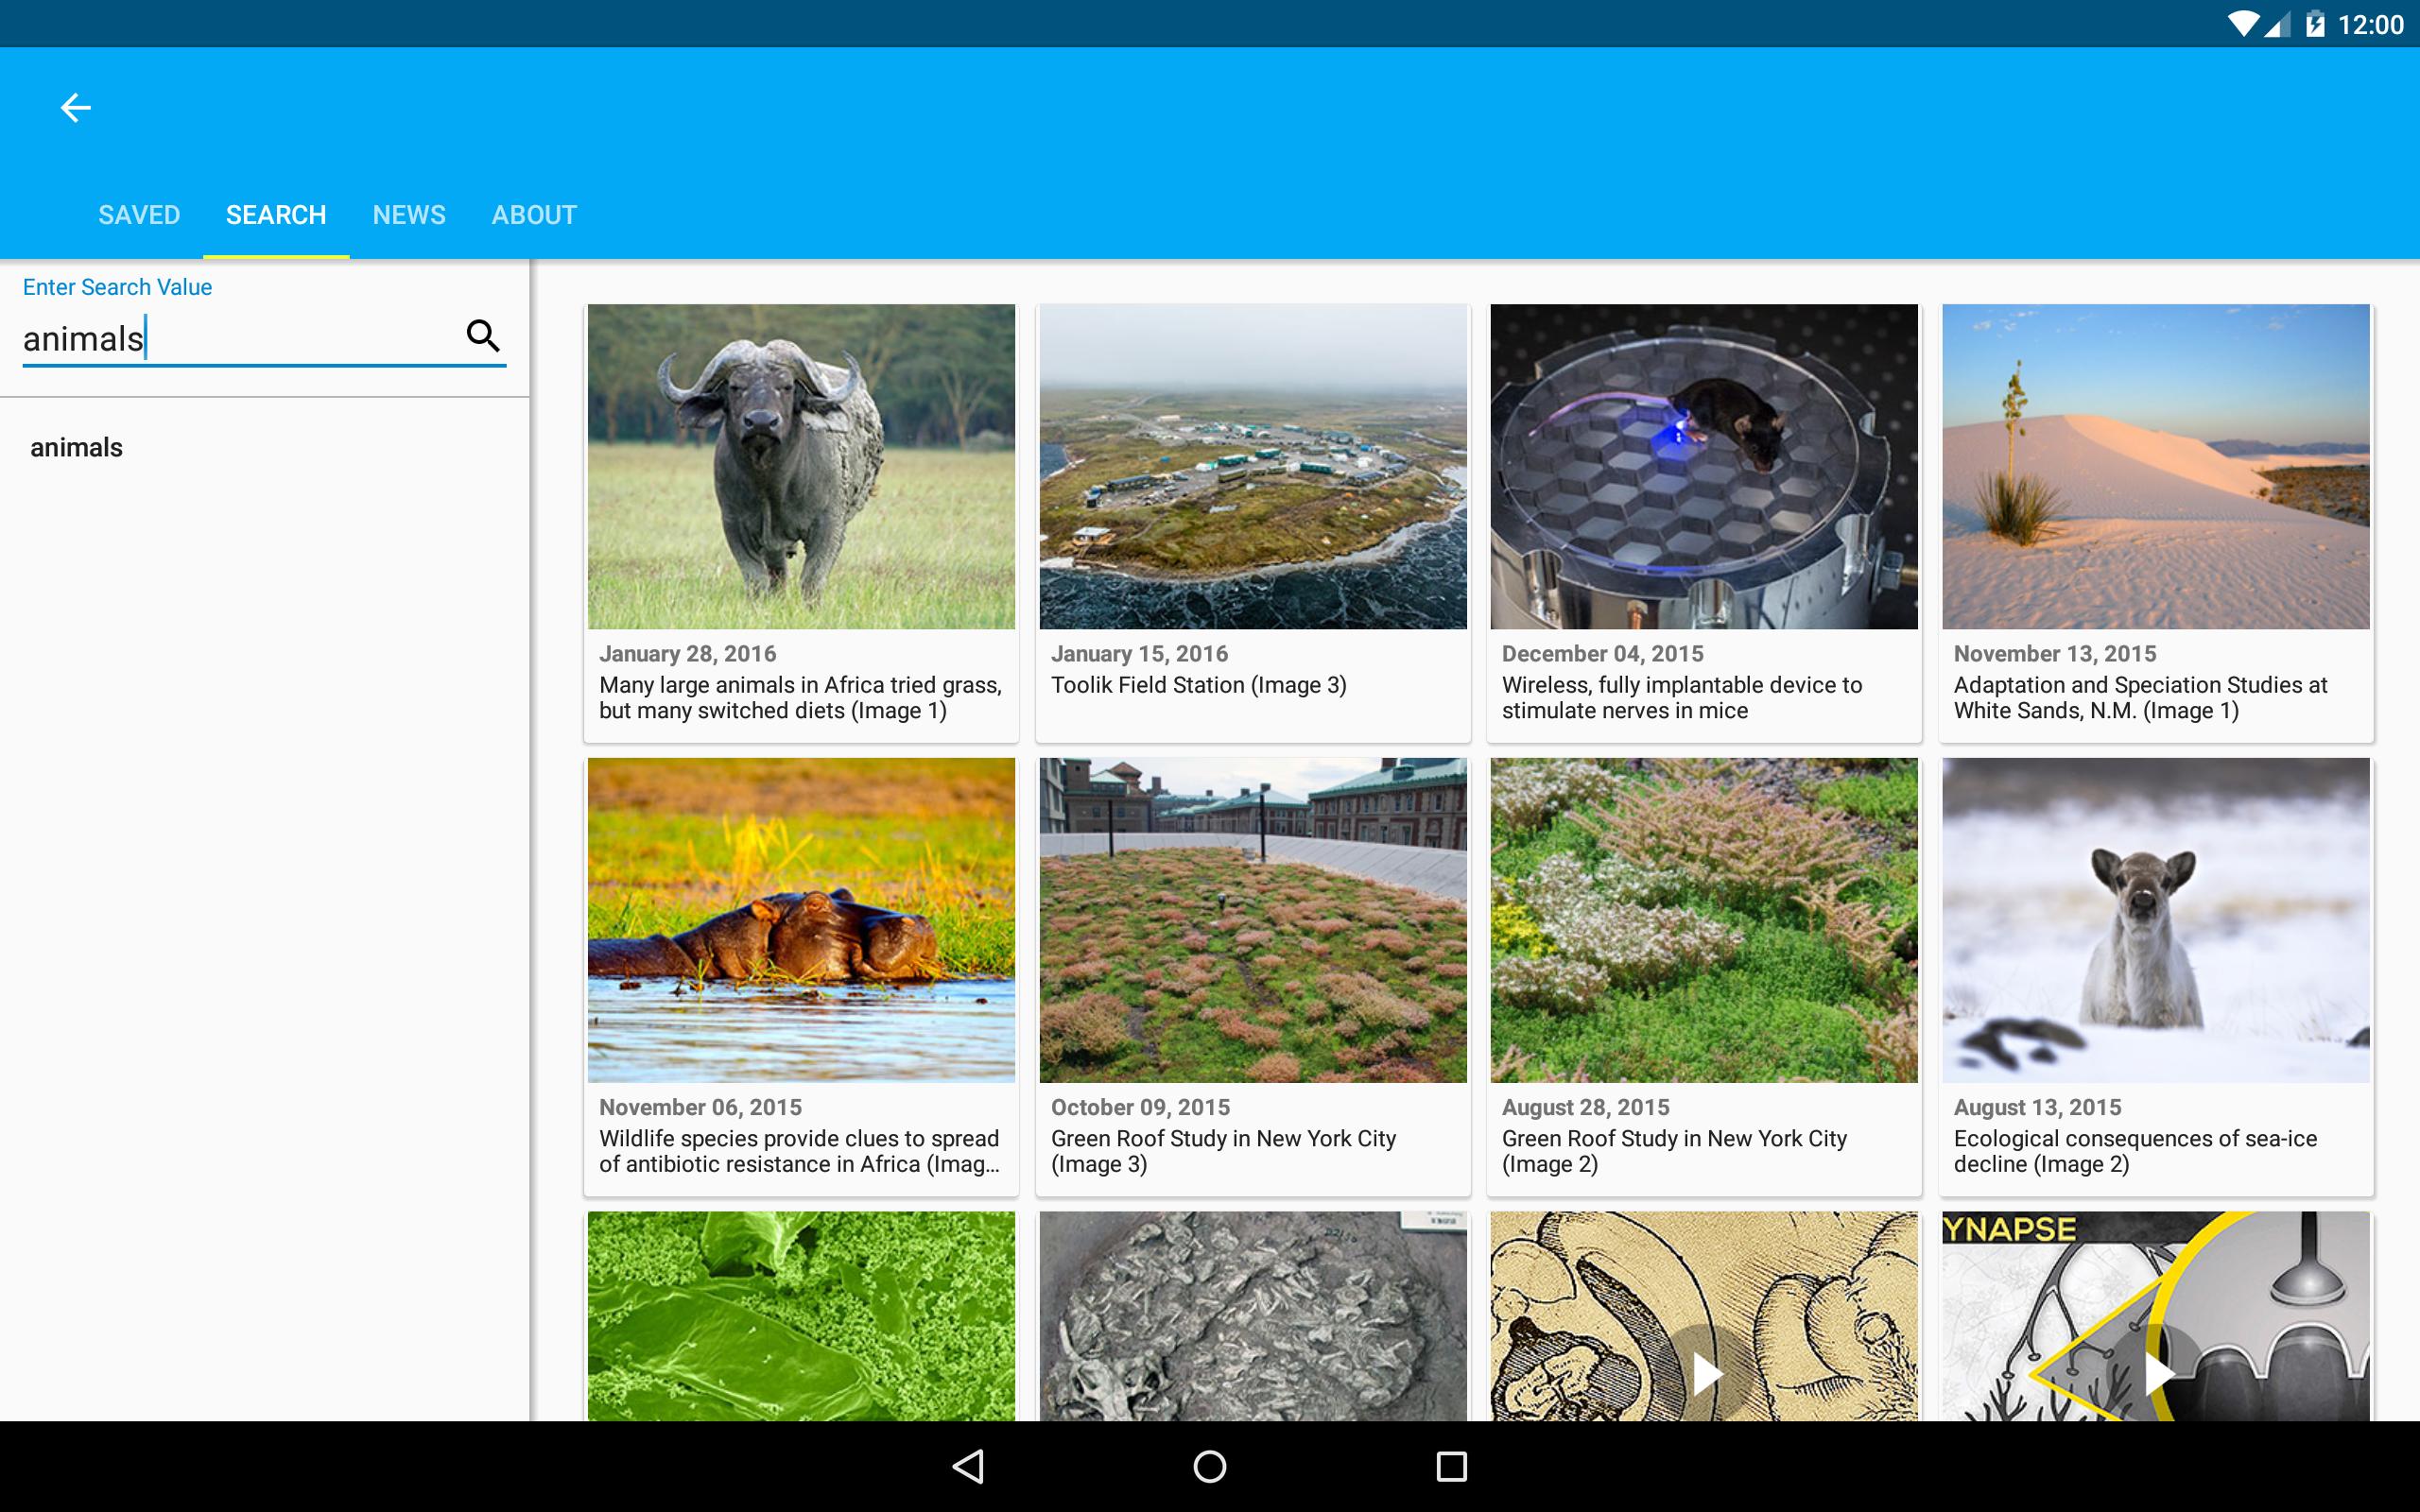
Task: Open 'Many large animals in Africa tried grass' caption
Action: pos(800,698)
